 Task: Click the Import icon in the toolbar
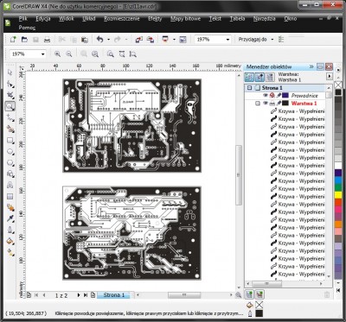(138, 40)
